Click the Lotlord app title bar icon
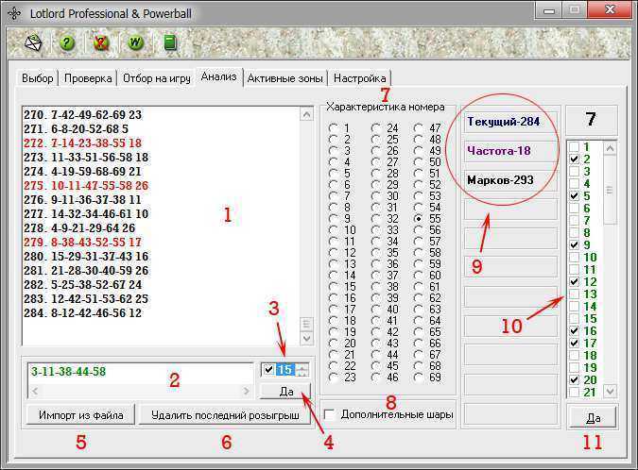The height and width of the screenshot is (470, 638). 14,13
